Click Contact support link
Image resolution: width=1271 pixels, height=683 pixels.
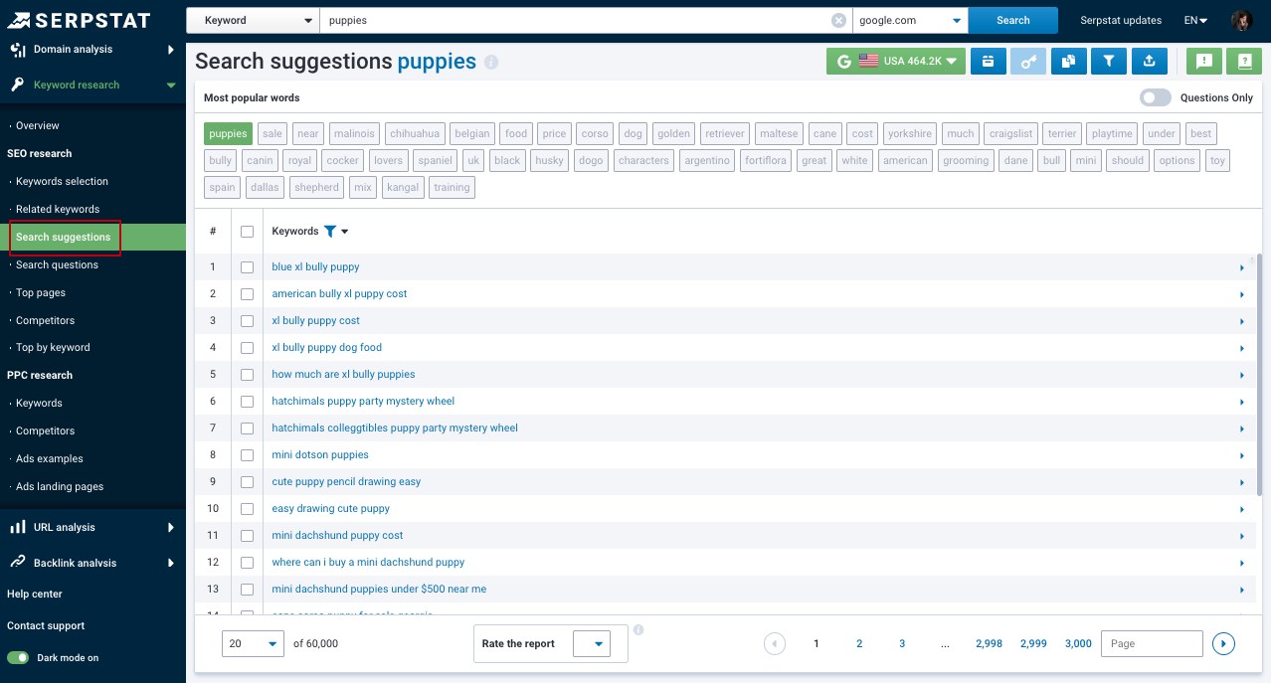coord(46,625)
